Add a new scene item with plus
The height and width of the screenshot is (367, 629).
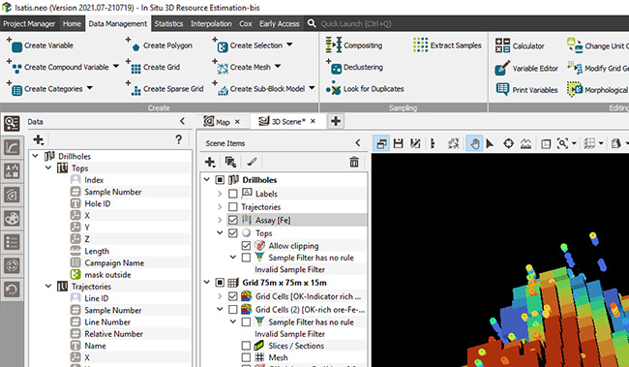point(210,162)
